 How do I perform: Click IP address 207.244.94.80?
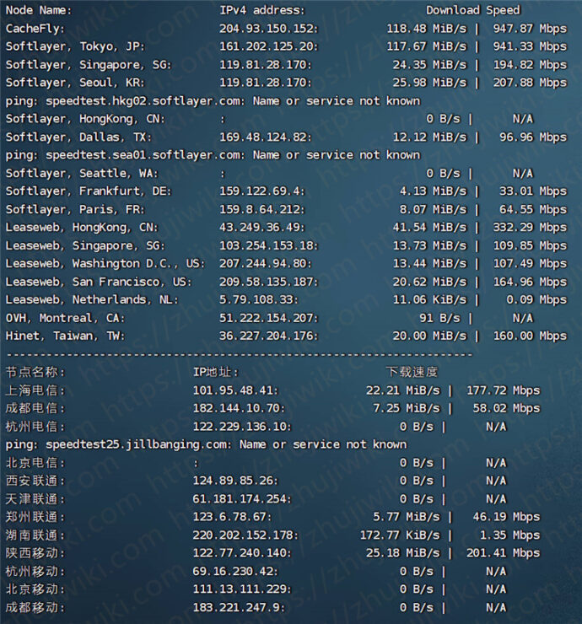coord(266,264)
